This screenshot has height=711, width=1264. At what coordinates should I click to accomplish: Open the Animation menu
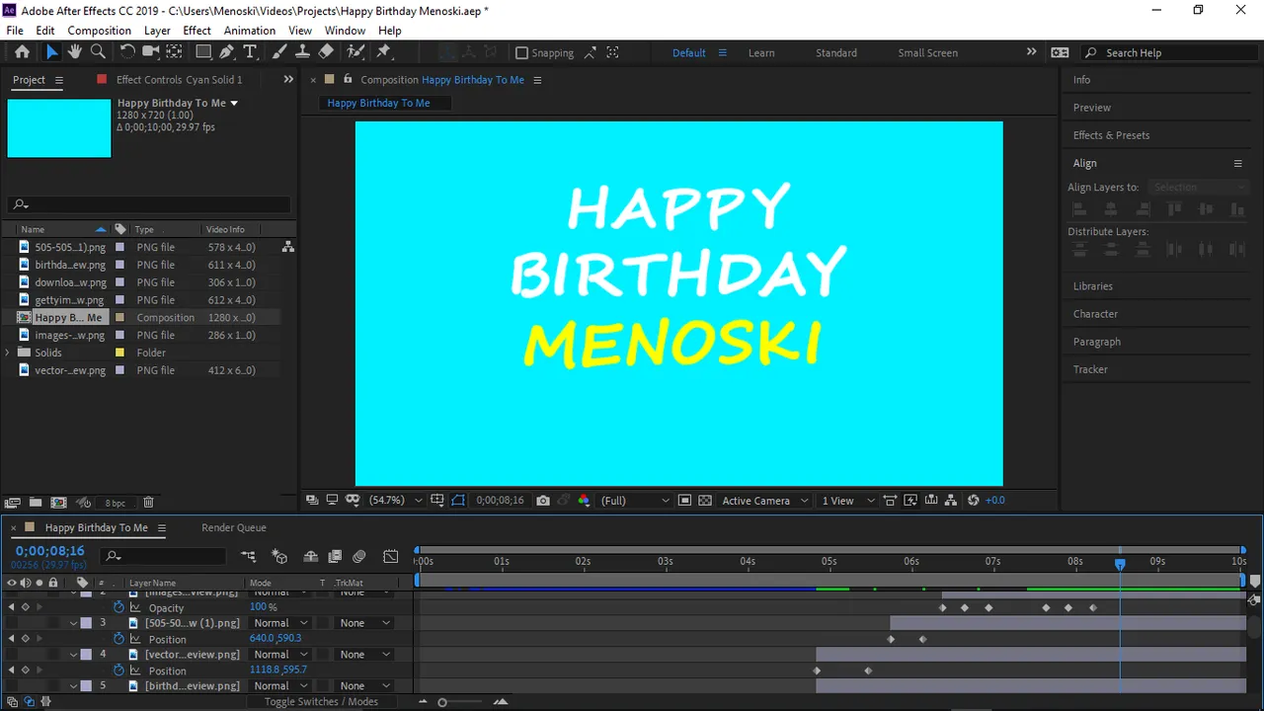coord(250,31)
